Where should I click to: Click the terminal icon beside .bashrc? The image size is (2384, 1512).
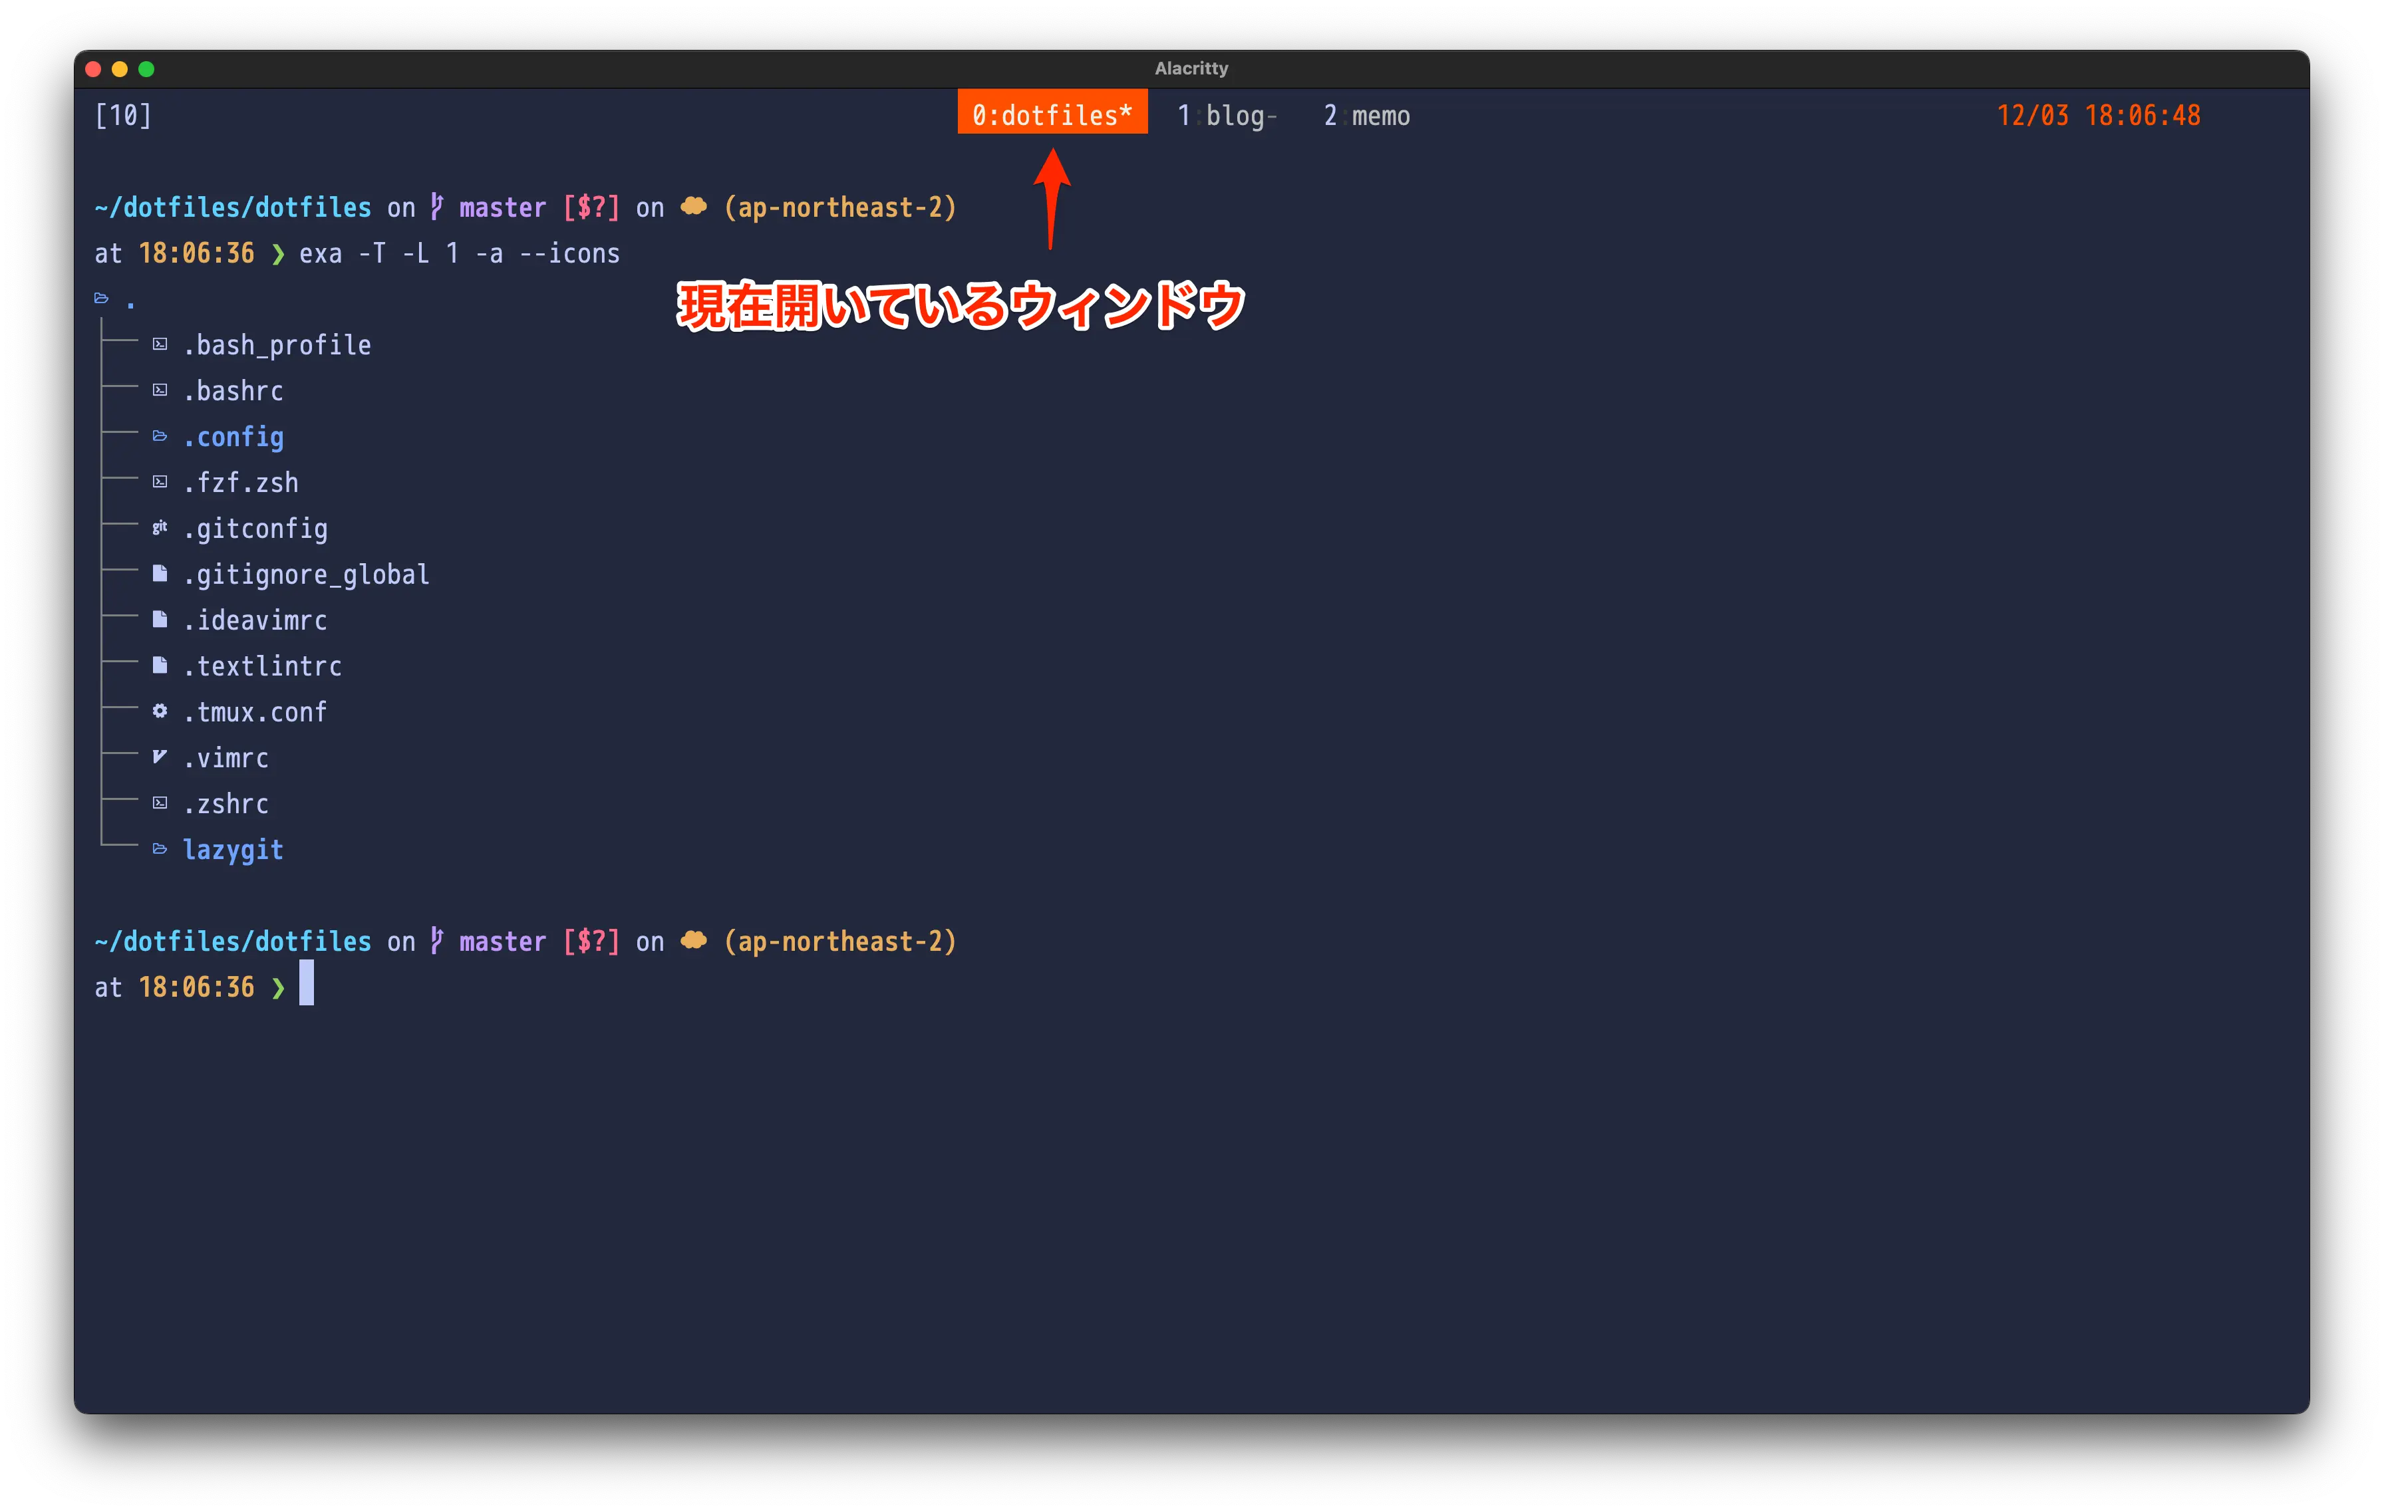click(x=160, y=390)
